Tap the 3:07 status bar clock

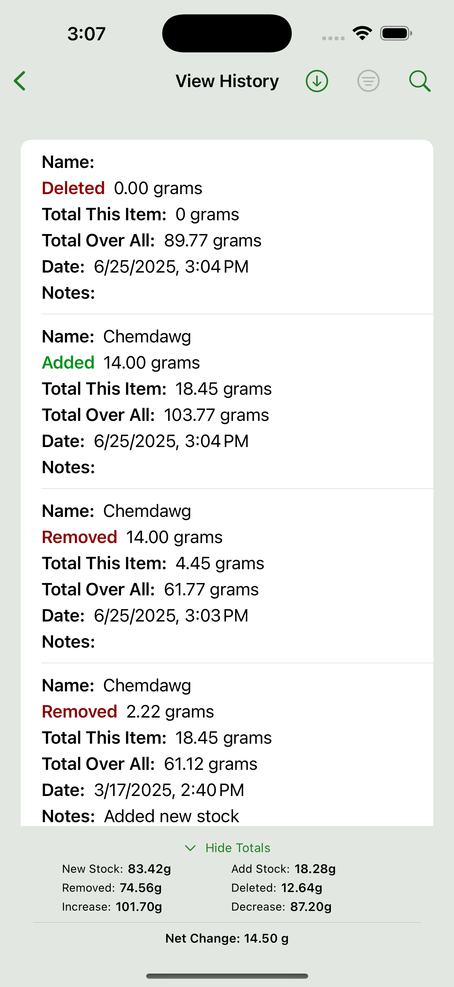[87, 34]
